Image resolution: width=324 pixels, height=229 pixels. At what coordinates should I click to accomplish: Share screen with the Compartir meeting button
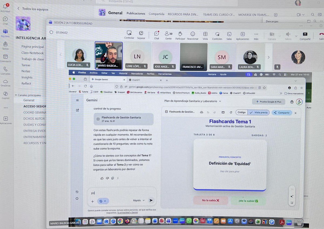305,36
